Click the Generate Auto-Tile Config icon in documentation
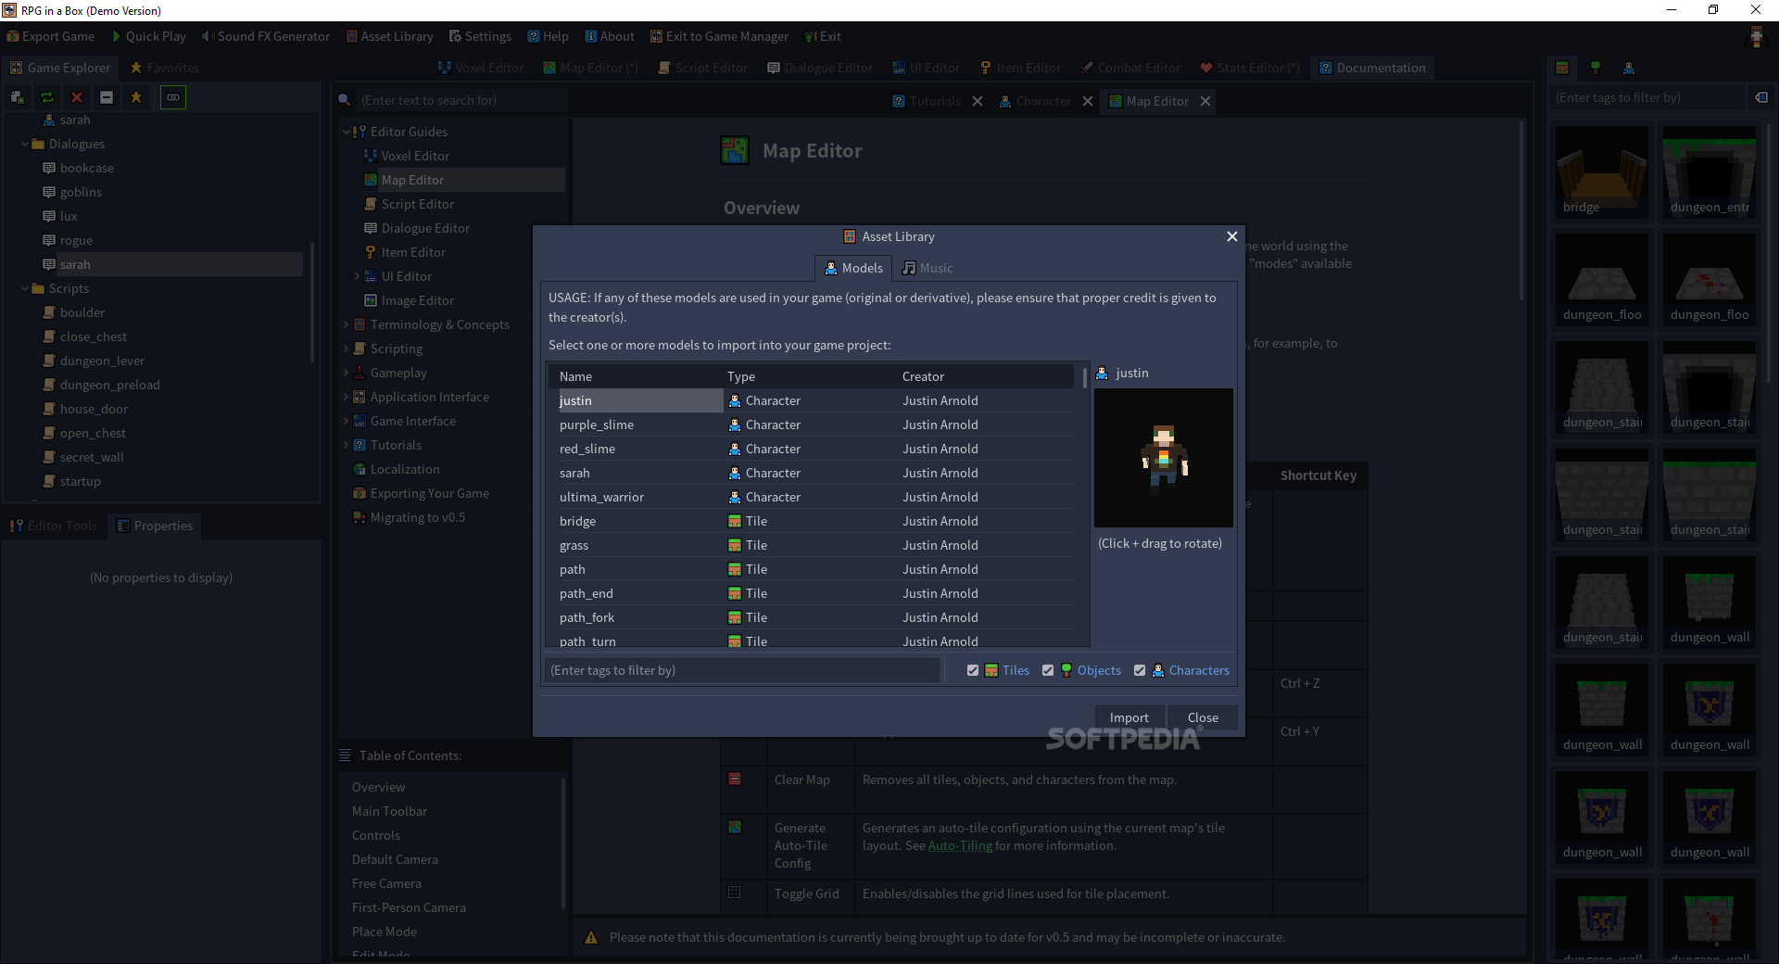 click(735, 827)
